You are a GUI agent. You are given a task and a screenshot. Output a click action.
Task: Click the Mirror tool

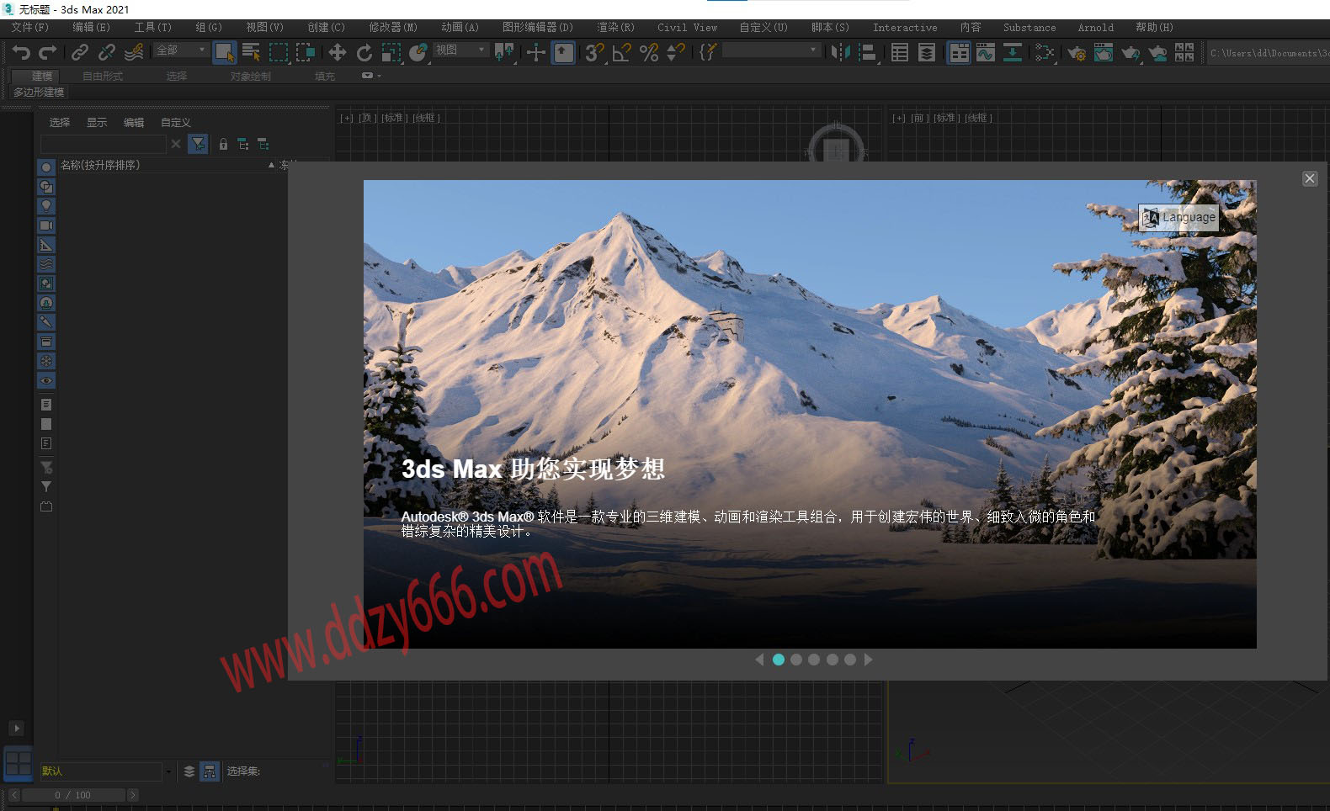(x=840, y=52)
